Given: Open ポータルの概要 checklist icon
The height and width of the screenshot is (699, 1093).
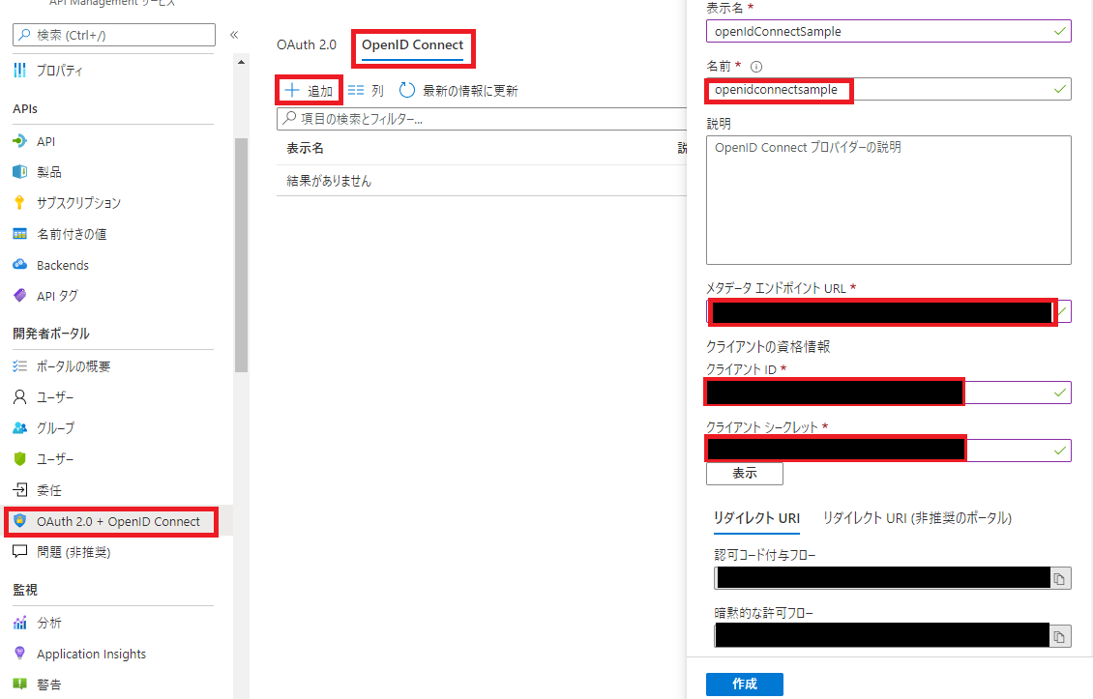Looking at the screenshot, I should click(19, 365).
